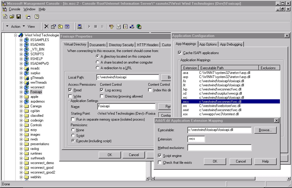The image size is (292, 188).
Task: Open the Action dropdown menu
Action: (13, 27)
